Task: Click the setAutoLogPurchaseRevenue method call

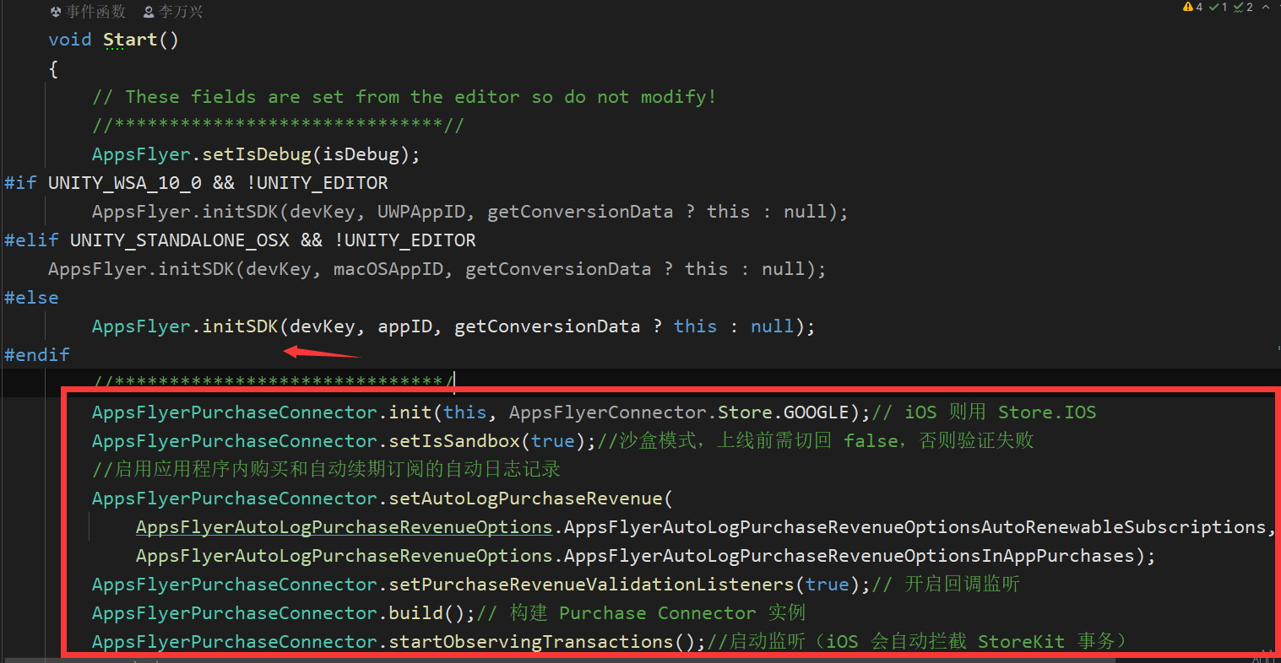Action: (525, 499)
